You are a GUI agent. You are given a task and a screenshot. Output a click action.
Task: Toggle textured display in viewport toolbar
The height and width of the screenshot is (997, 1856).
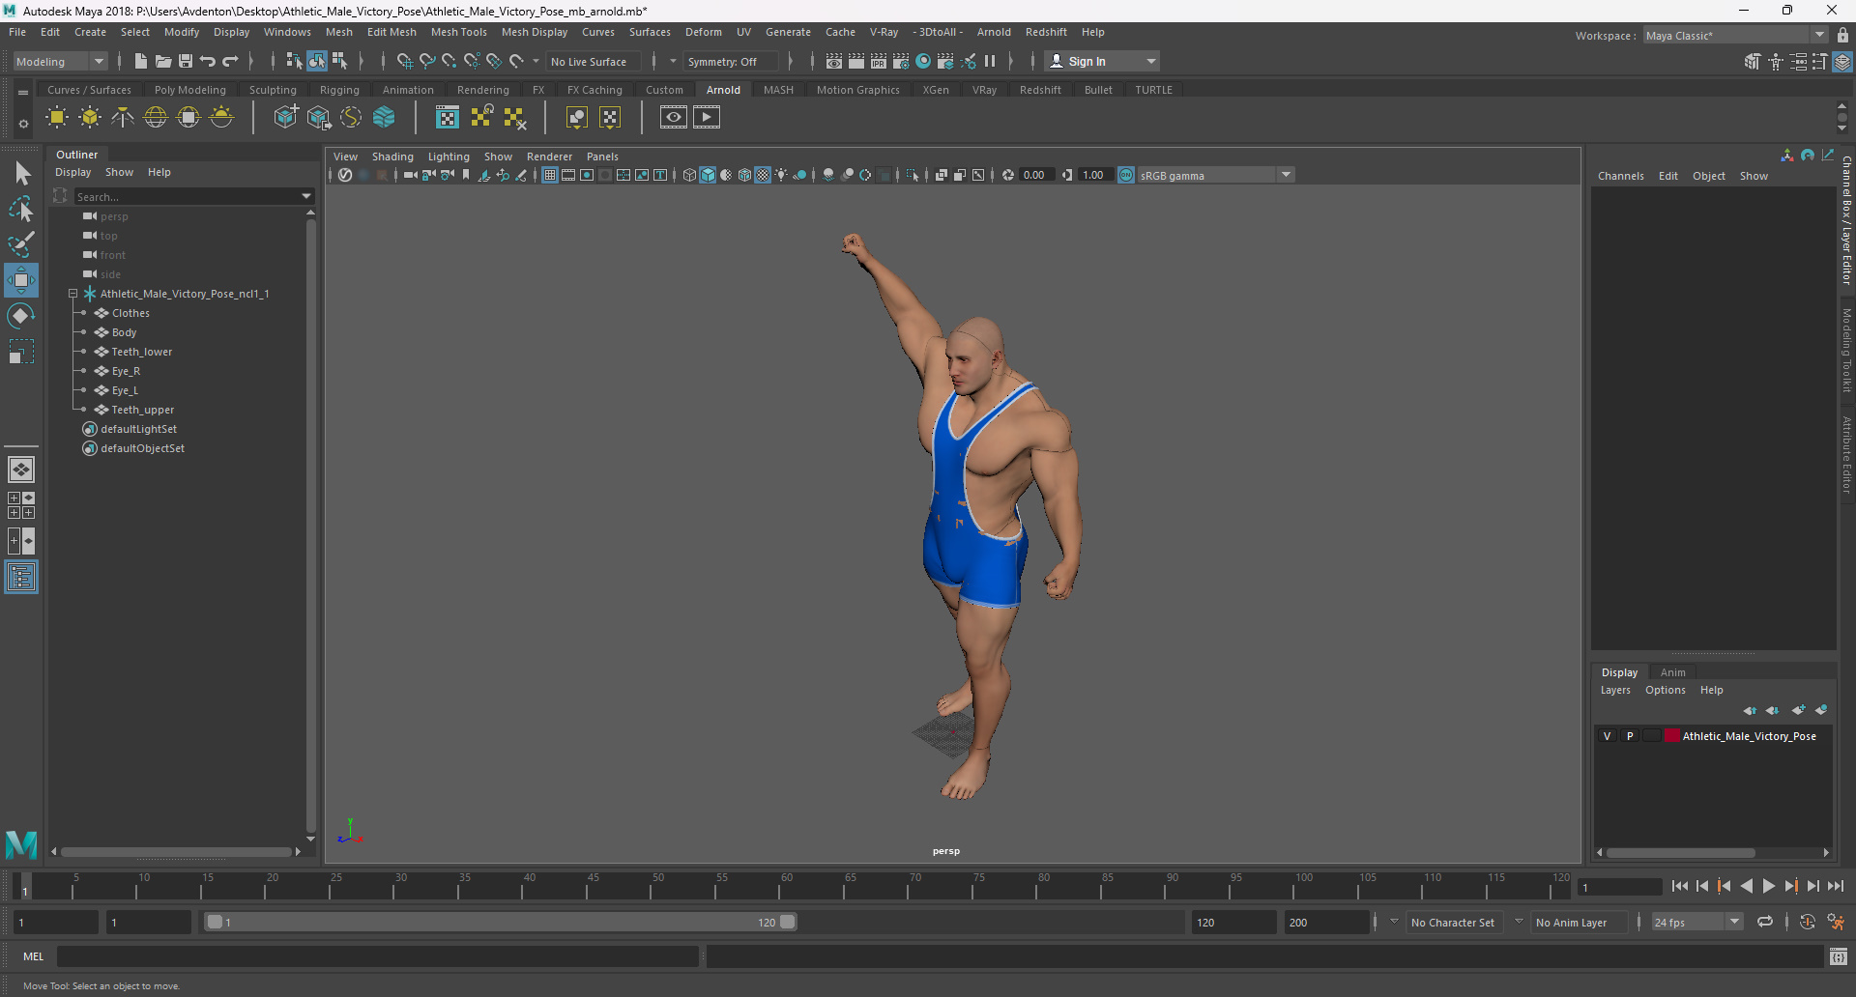point(763,175)
